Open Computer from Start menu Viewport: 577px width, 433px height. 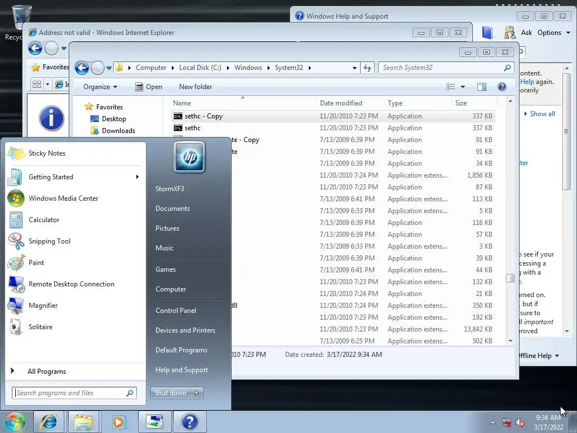pyautogui.click(x=170, y=289)
